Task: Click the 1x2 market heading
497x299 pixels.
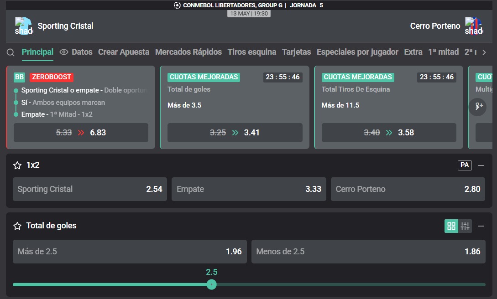Action: coord(33,165)
